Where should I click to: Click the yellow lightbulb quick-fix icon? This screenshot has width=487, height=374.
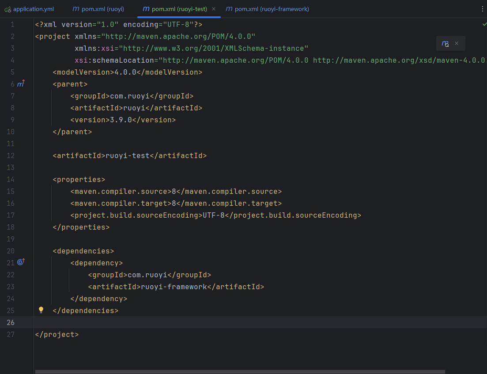tap(41, 310)
